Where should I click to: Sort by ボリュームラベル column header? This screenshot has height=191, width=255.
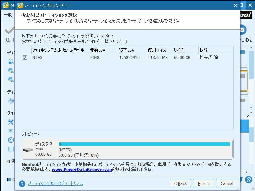pos(73,50)
